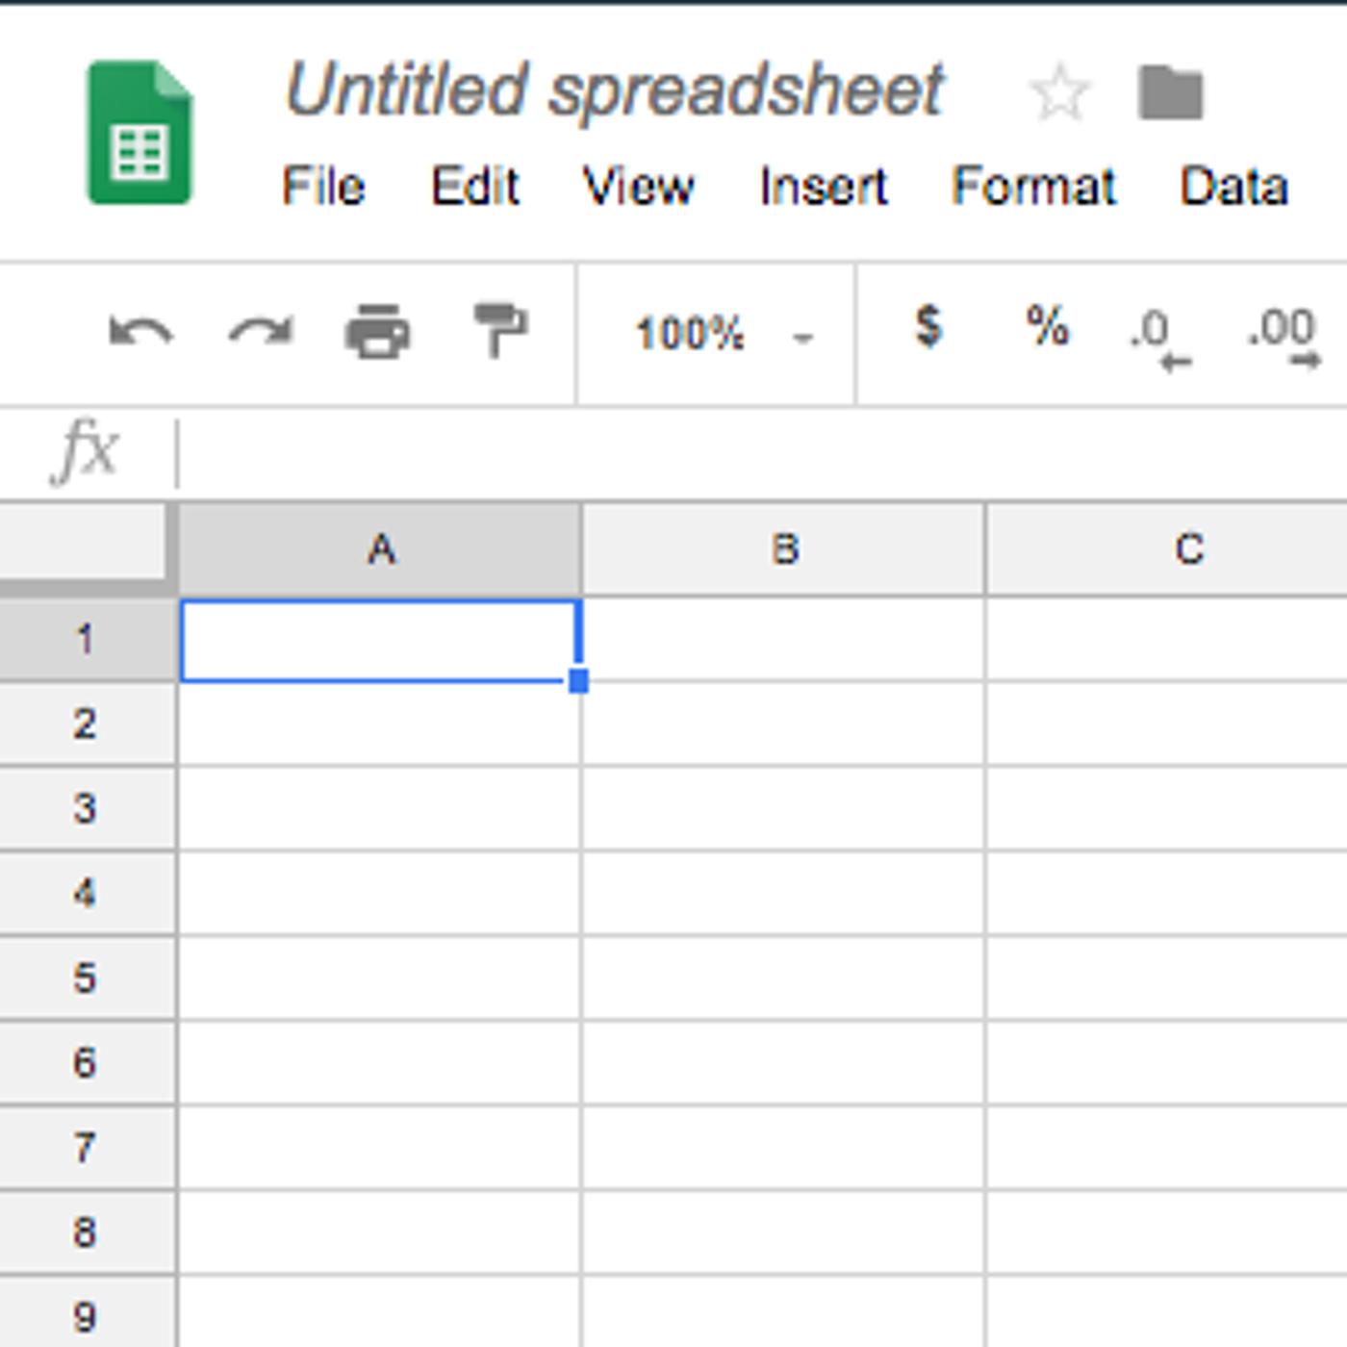Star the Untitled spreadsheet document
Viewport: 1347px width, 1347px height.
[x=1059, y=92]
